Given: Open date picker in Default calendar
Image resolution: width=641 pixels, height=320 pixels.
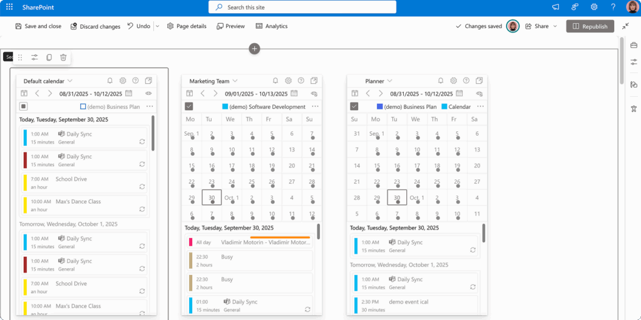Looking at the screenshot, I should (128, 93).
